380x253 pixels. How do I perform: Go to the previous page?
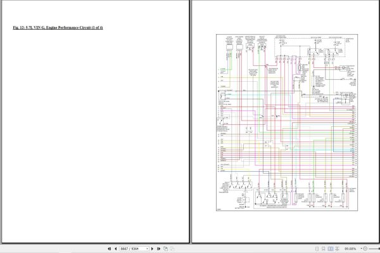pos(116,249)
